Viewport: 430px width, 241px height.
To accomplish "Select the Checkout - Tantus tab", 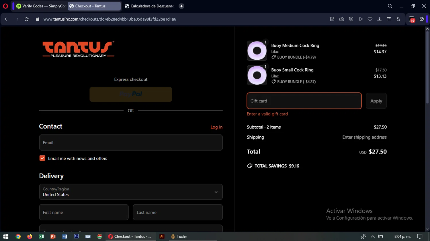I will pos(94,6).
